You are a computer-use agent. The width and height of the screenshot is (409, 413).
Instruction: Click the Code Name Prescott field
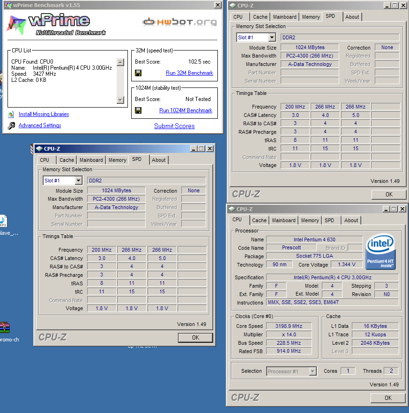pyautogui.click(x=291, y=247)
